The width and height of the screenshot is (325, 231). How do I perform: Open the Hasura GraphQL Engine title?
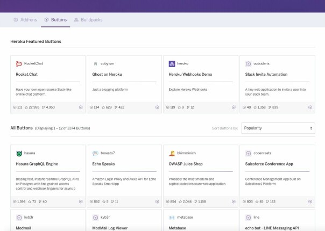pos(37,164)
